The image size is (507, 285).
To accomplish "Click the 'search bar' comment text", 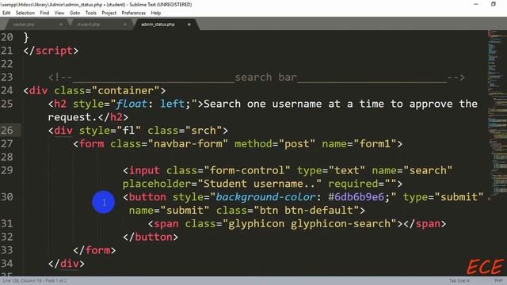I will [266, 78].
